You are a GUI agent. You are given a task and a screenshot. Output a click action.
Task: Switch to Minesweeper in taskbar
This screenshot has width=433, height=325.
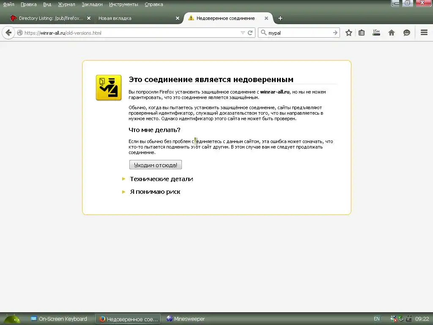(186, 319)
